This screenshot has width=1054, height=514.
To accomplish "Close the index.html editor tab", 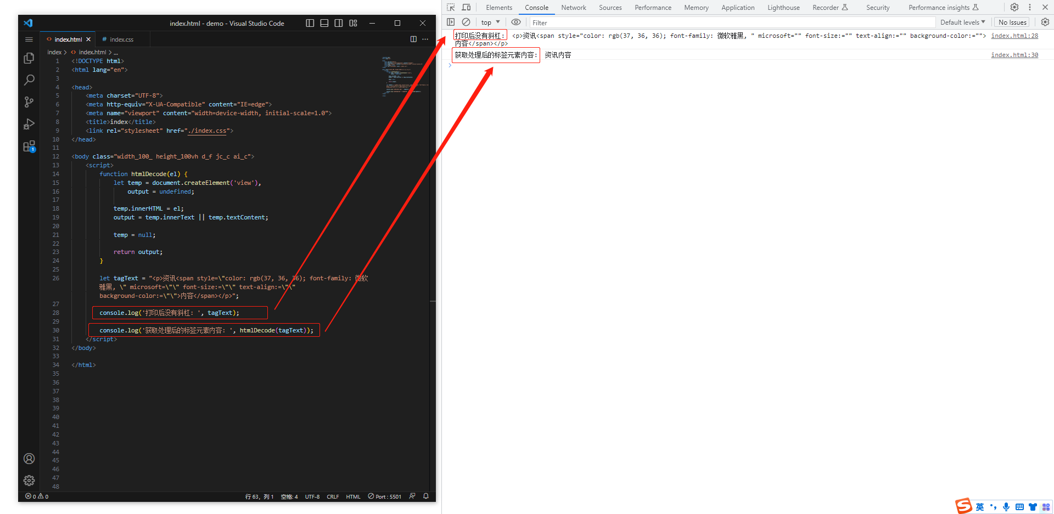I will [88, 39].
